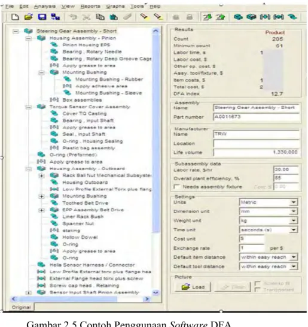Expand Sensor Input Shaft Pinion Assembly node
This screenshot has width=308, height=327.
pos(29,293)
